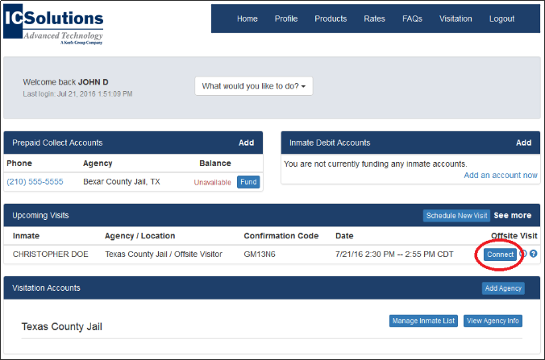Open the Profile menu item
This screenshot has width=545, height=360.
pos(286,19)
